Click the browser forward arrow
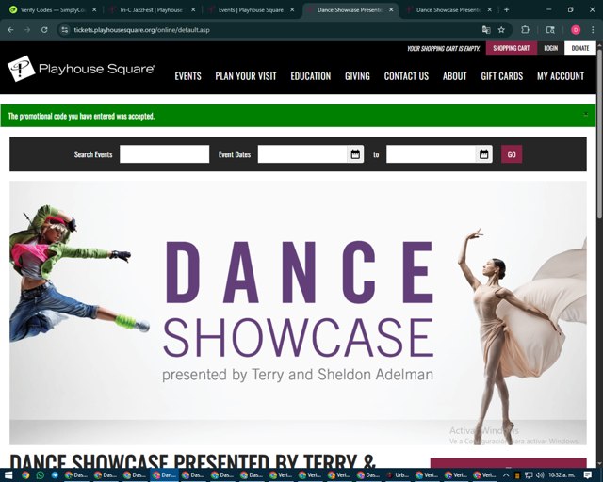Image resolution: width=603 pixels, height=482 pixels. tap(27, 30)
